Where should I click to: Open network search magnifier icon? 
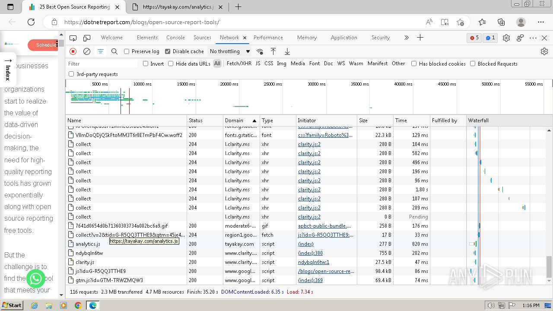pos(114,51)
